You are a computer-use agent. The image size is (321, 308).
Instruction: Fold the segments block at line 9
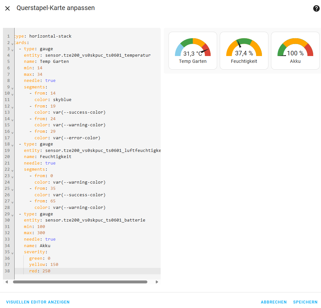pos(12,88)
